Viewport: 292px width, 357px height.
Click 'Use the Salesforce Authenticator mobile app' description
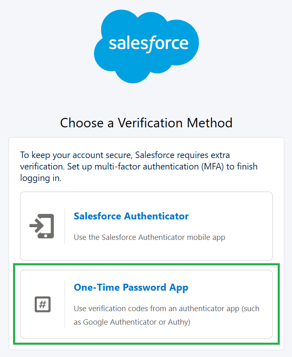point(149,237)
